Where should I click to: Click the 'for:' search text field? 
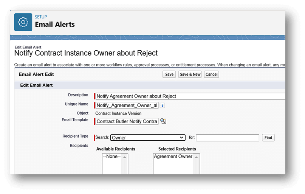228,138
